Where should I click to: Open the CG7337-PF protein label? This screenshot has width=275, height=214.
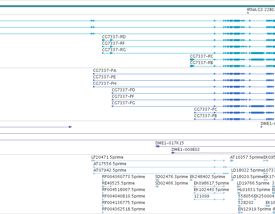[x=123, y=96]
